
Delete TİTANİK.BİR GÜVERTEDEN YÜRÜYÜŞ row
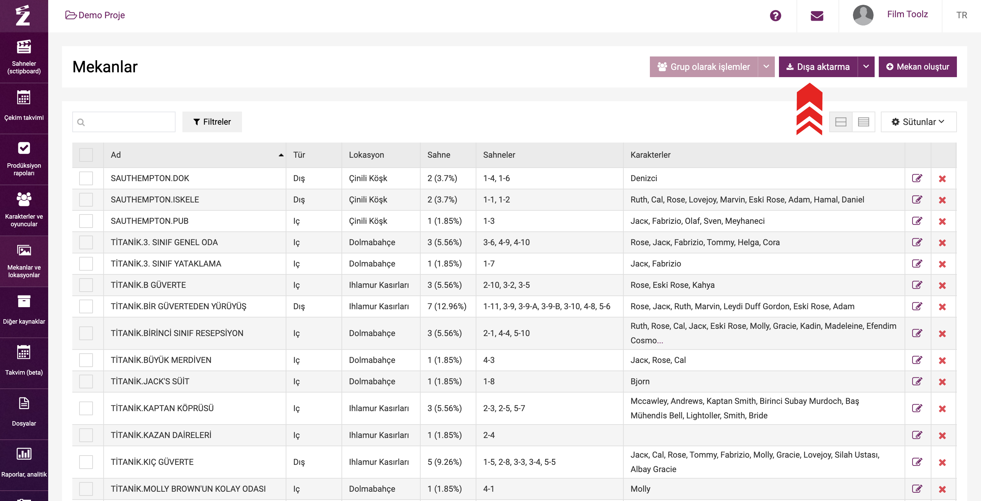click(942, 307)
